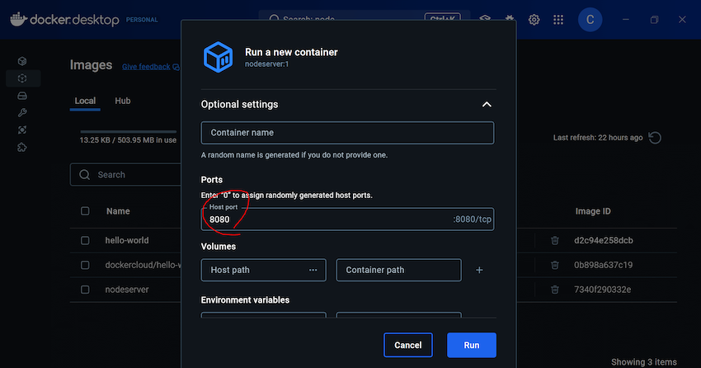Select the dockercloud/hello-world image checkbox
Image resolution: width=701 pixels, height=368 pixels.
click(85, 265)
